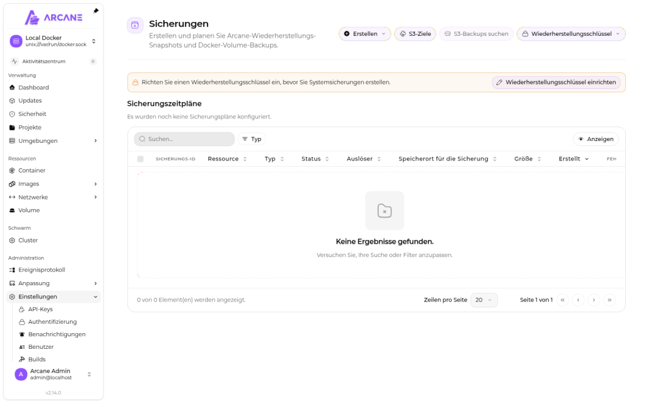The image size is (646, 403).
Task: Sort table by Status column
Action: pyautogui.click(x=315, y=159)
